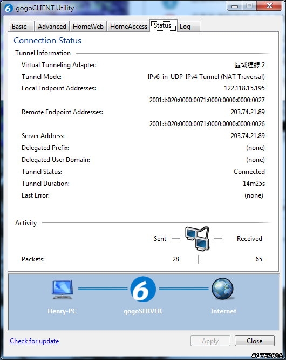Select the HomeAccess tab

(x=128, y=27)
